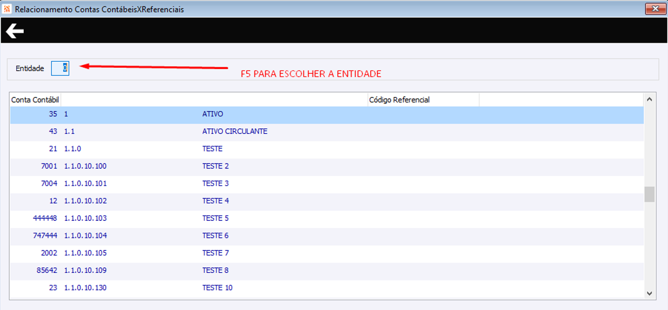Select the TESTE 7 row

click(327, 253)
